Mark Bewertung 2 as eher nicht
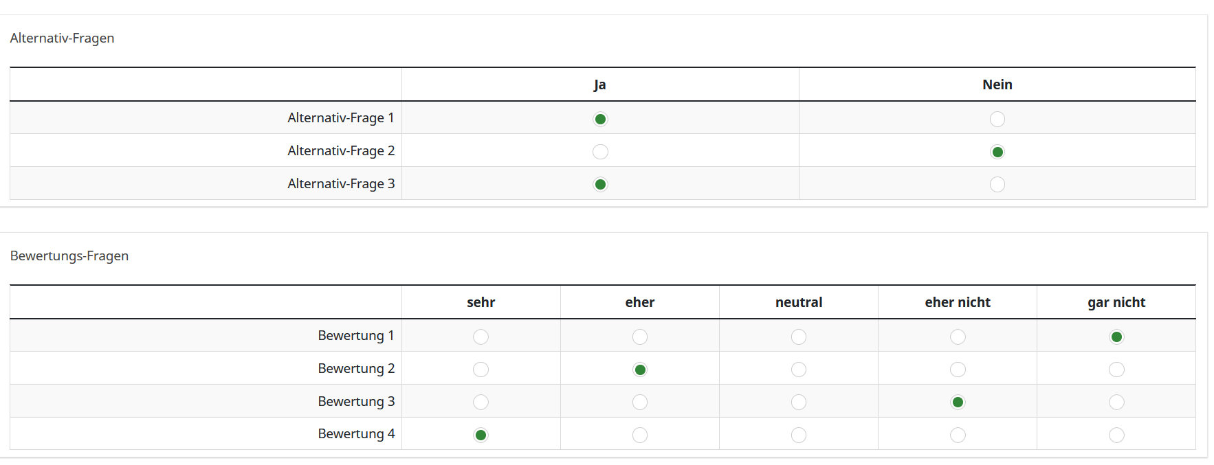1214x465 pixels. pyautogui.click(x=958, y=370)
